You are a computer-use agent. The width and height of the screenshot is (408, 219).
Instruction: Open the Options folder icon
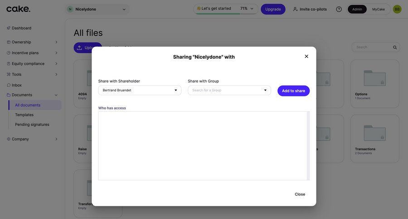[x=374, y=78]
